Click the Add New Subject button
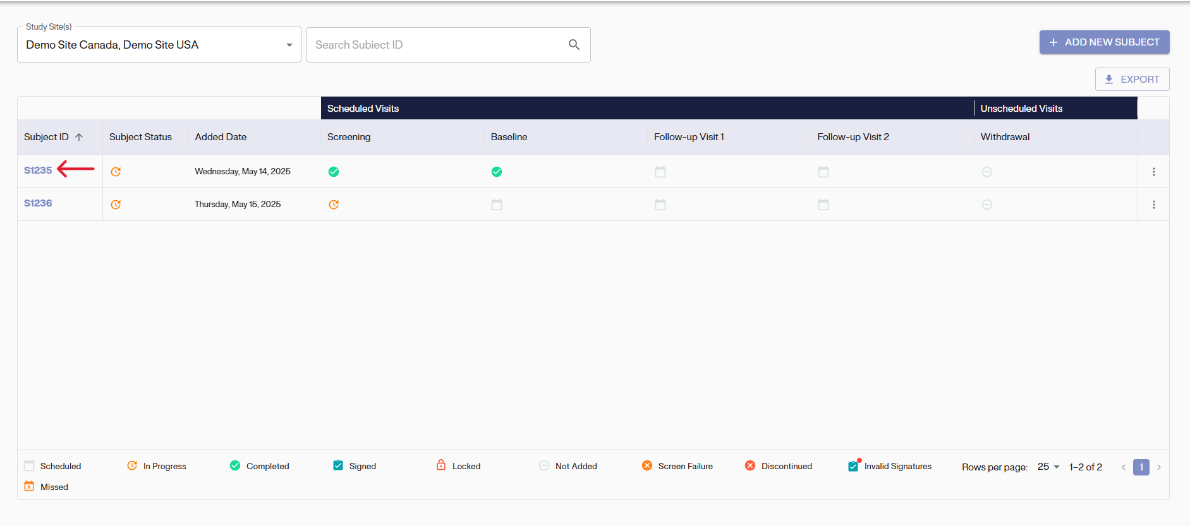 pyautogui.click(x=1104, y=42)
